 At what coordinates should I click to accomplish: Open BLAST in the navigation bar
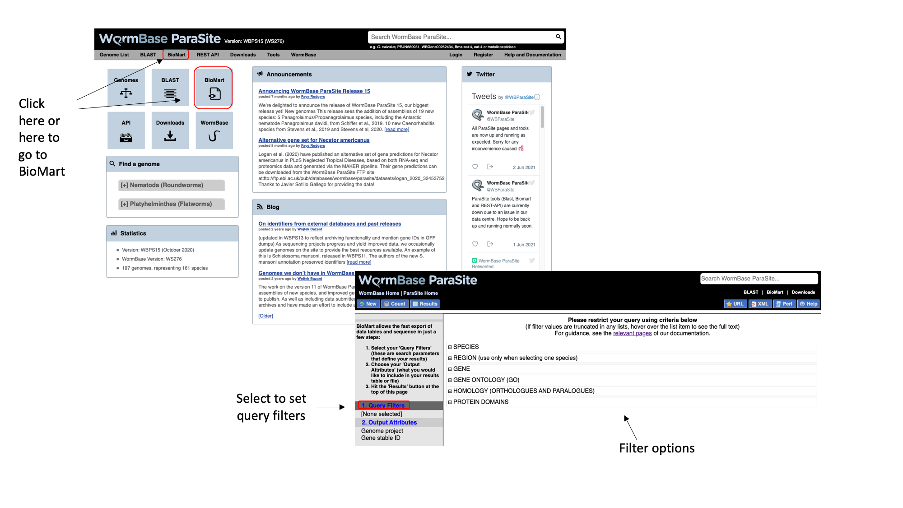tap(148, 55)
